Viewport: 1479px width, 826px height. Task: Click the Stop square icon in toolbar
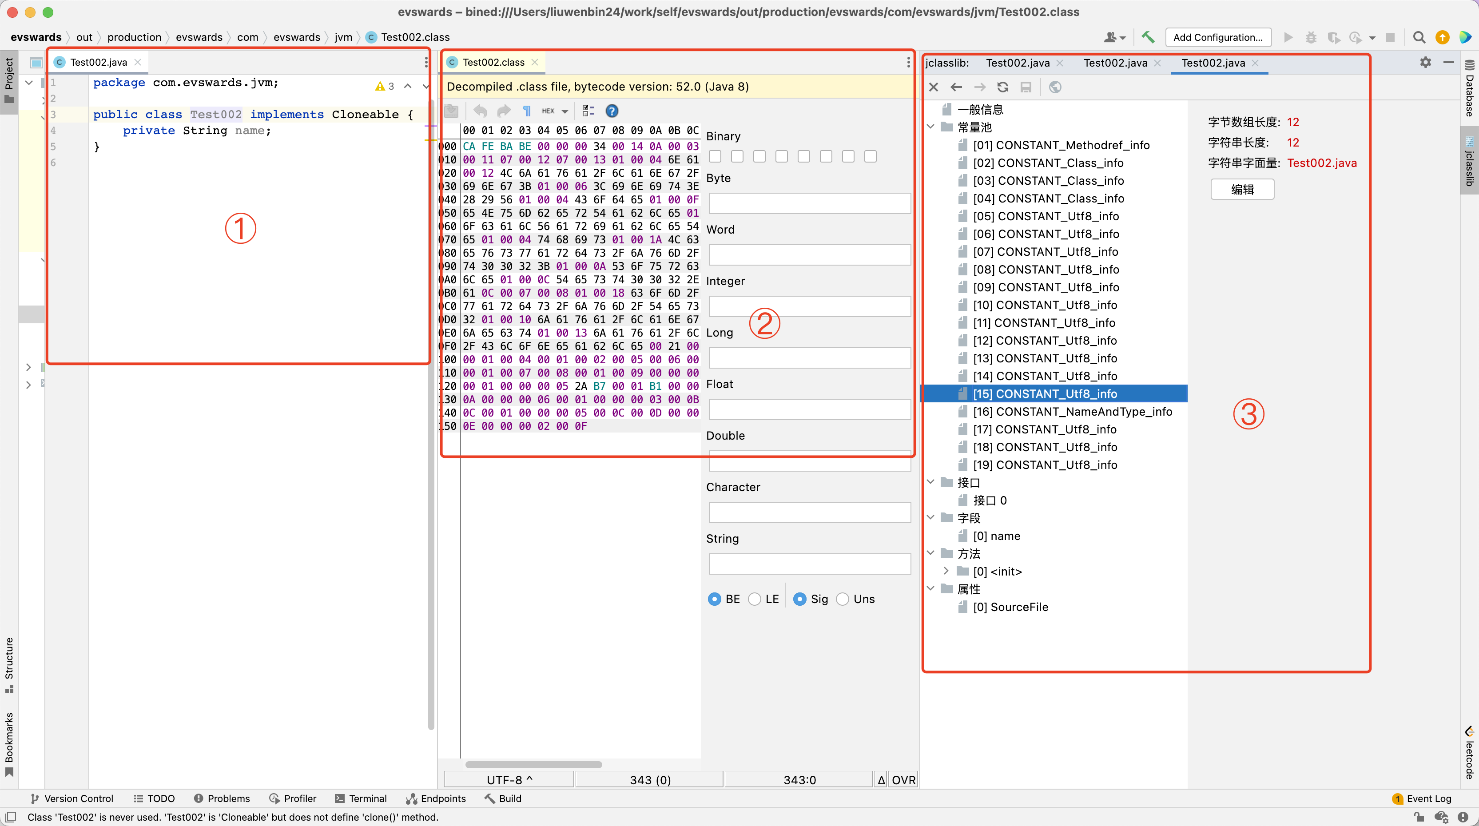(x=1390, y=37)
